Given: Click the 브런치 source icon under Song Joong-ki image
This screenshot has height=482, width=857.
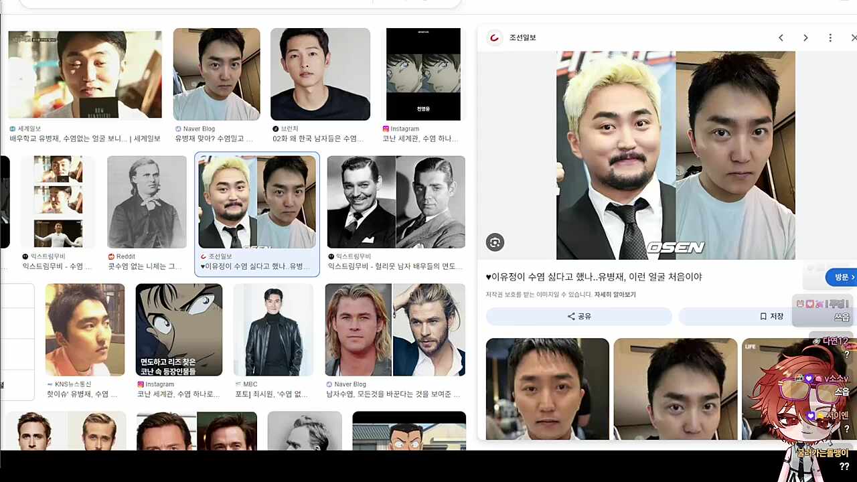Looking at the screenshot, I should tap(275, 129).
